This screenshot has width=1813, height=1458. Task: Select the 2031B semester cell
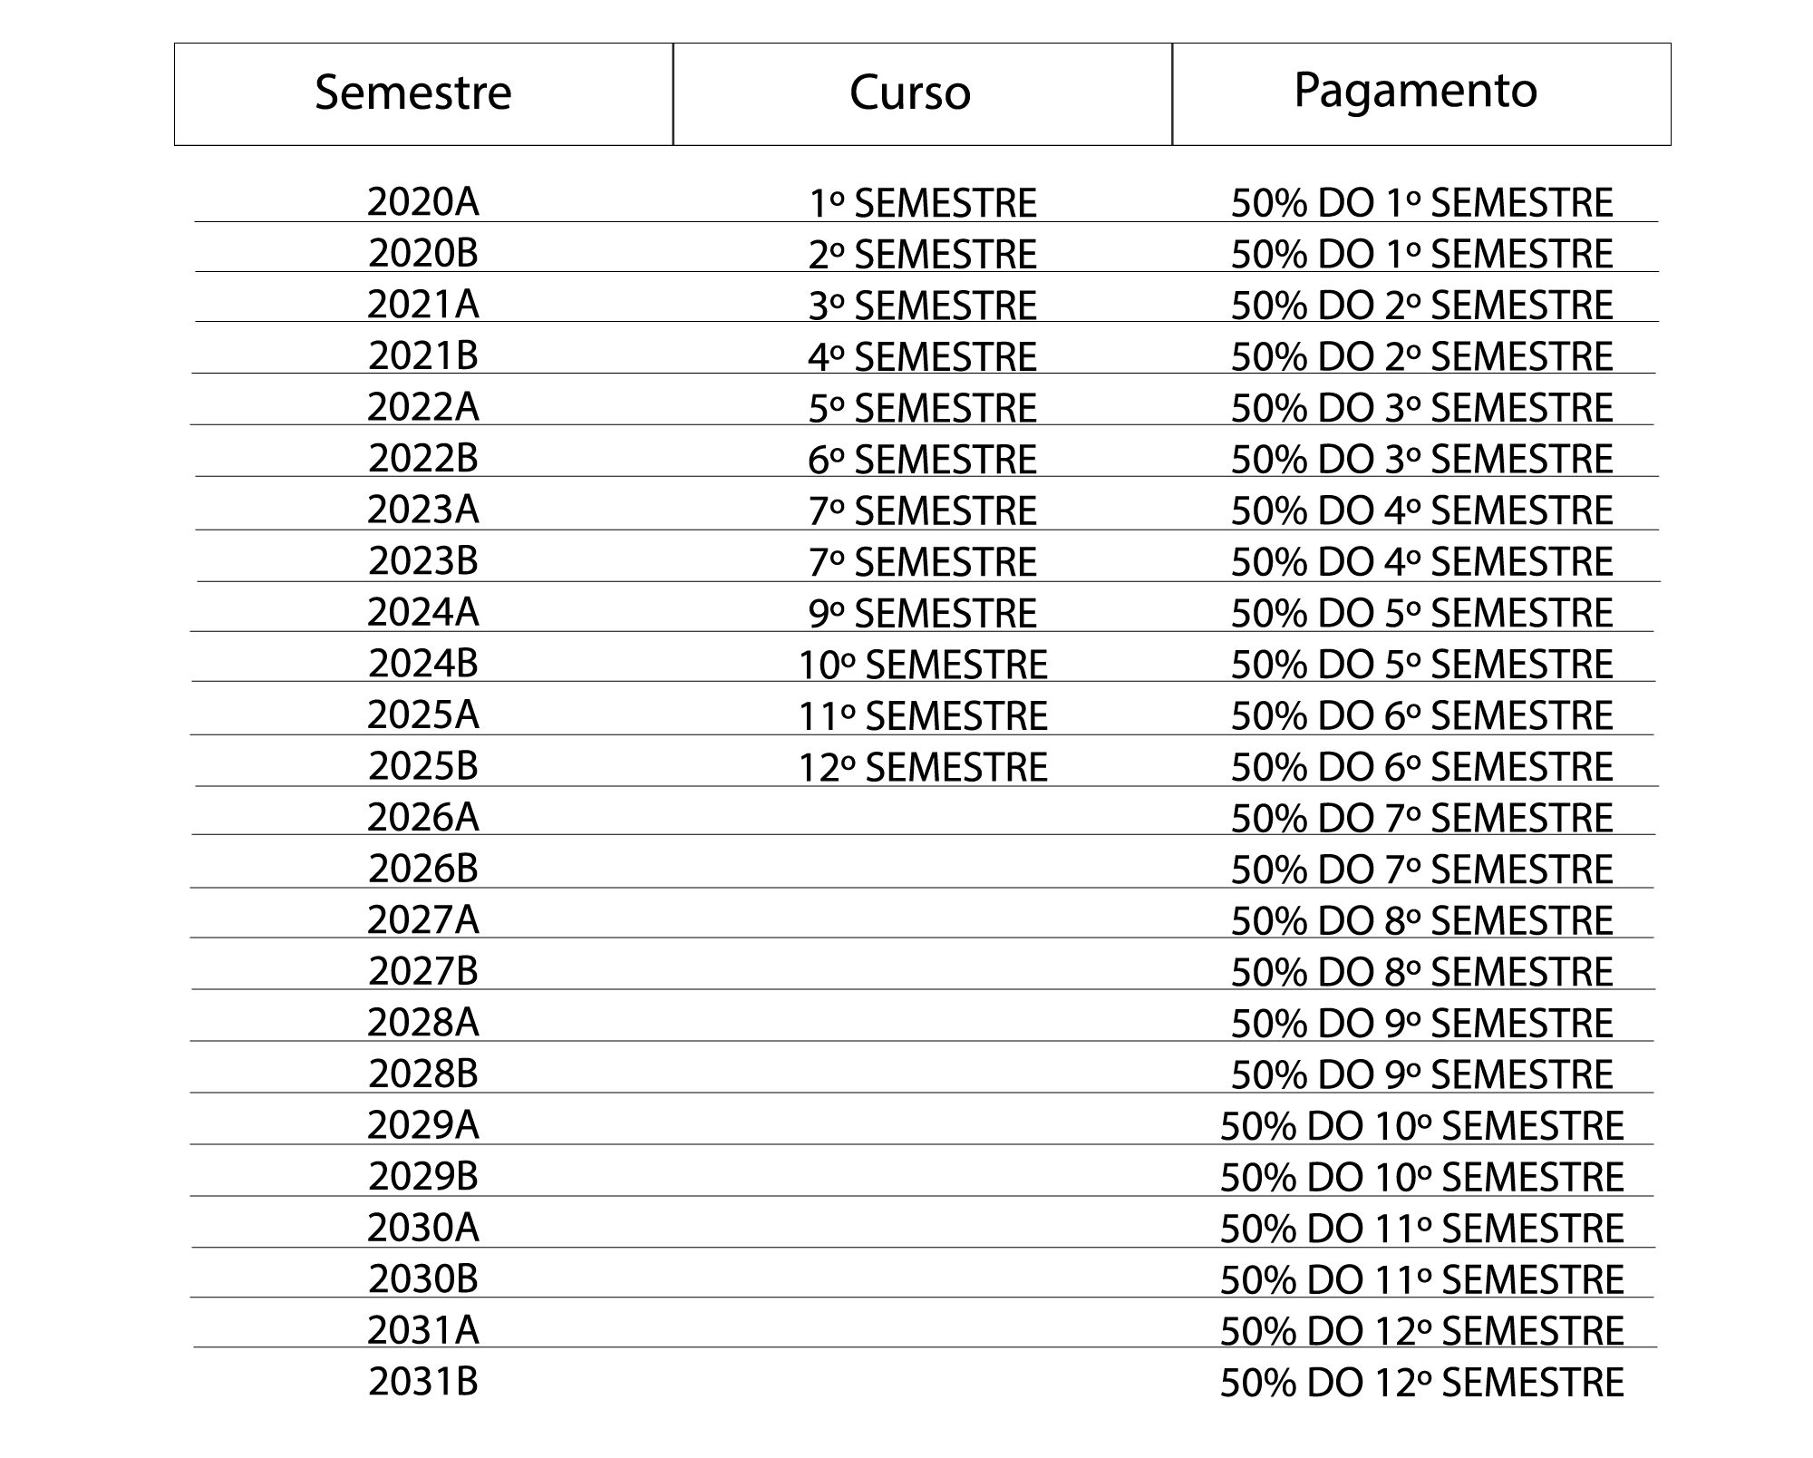pos(423,1383)
